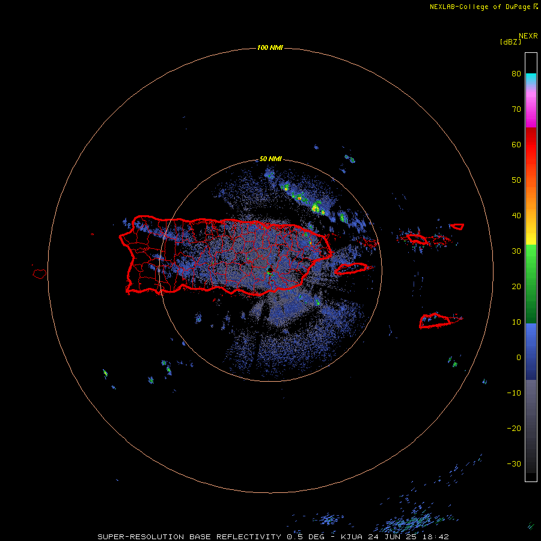This screenshot has height=541, width=541.
Task: Click the -20 value on the dBZ scale
Action: [x=514, y=429]
